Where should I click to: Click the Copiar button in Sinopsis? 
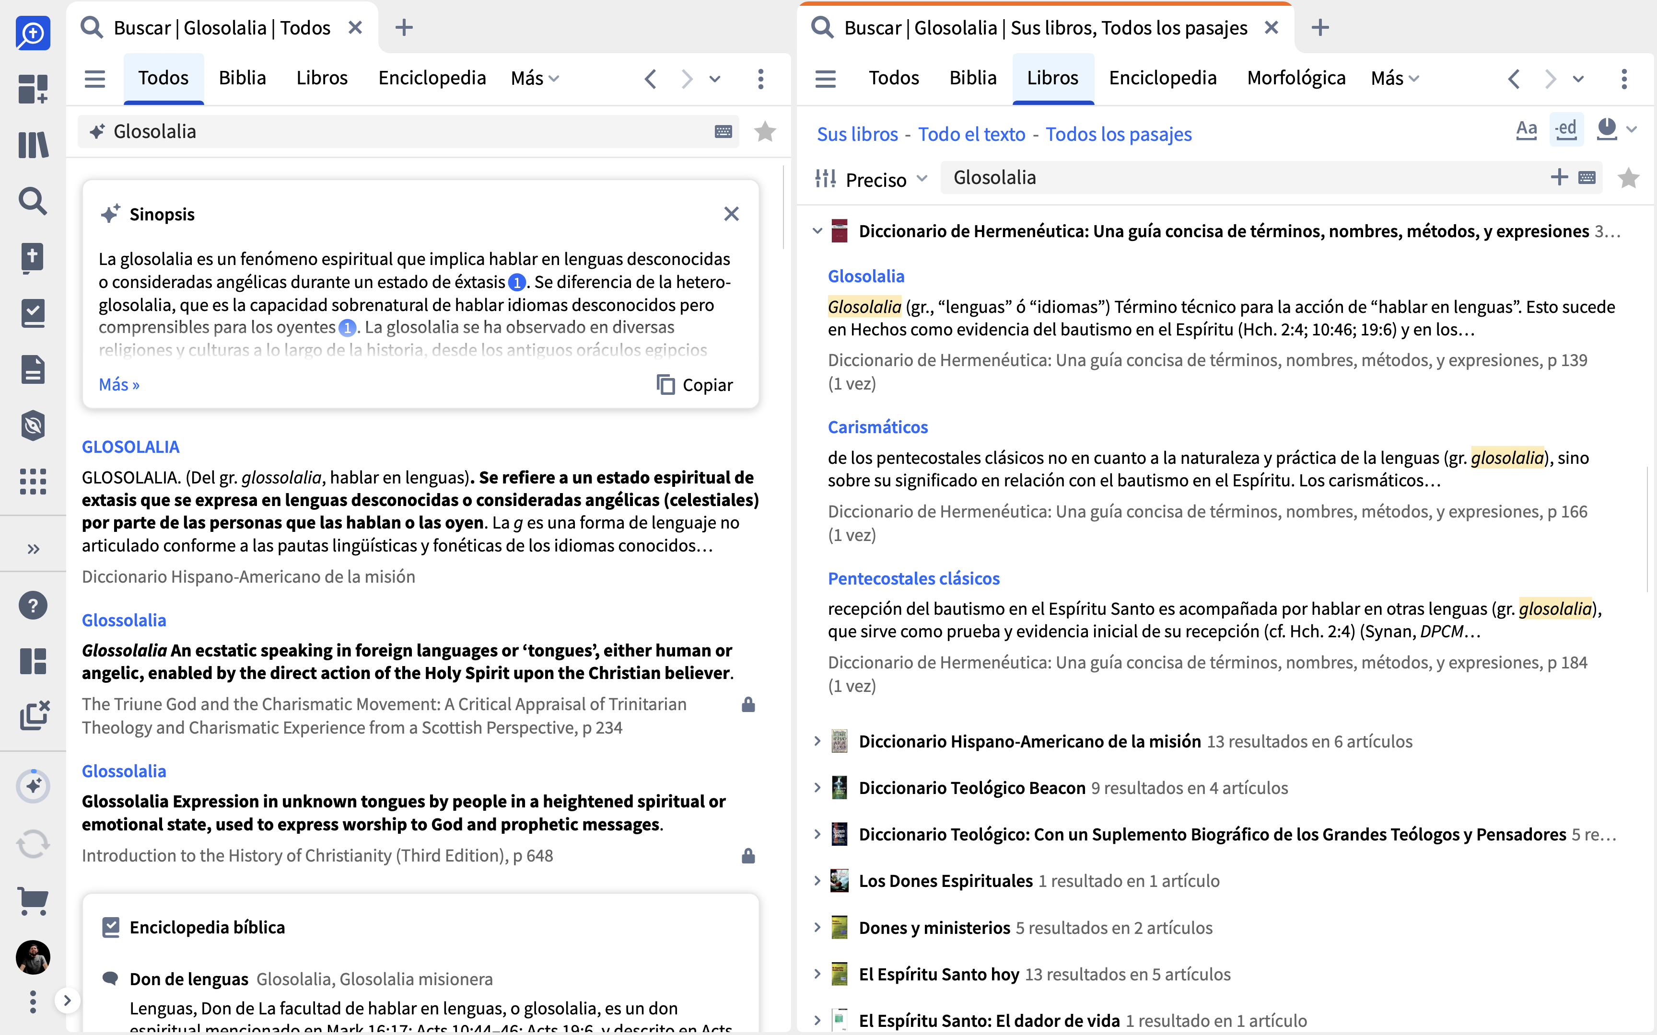point(694,385)
